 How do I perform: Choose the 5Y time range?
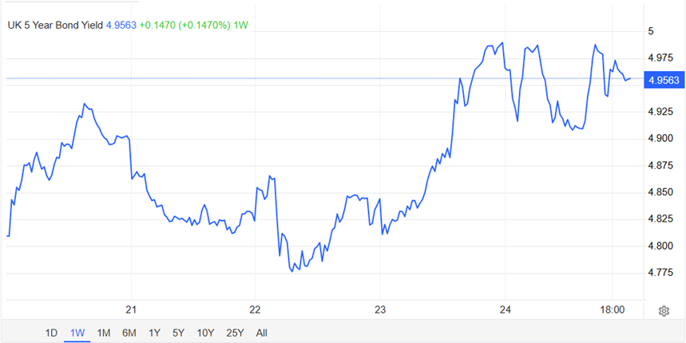178,333
